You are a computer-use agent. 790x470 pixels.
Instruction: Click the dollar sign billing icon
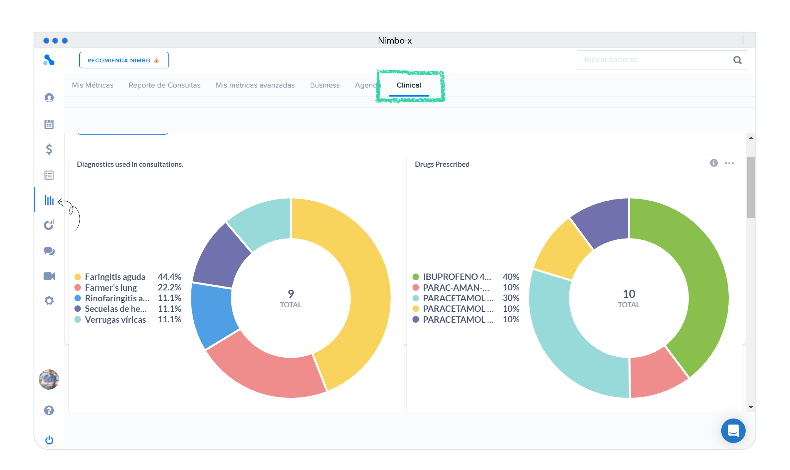point(49,149)
